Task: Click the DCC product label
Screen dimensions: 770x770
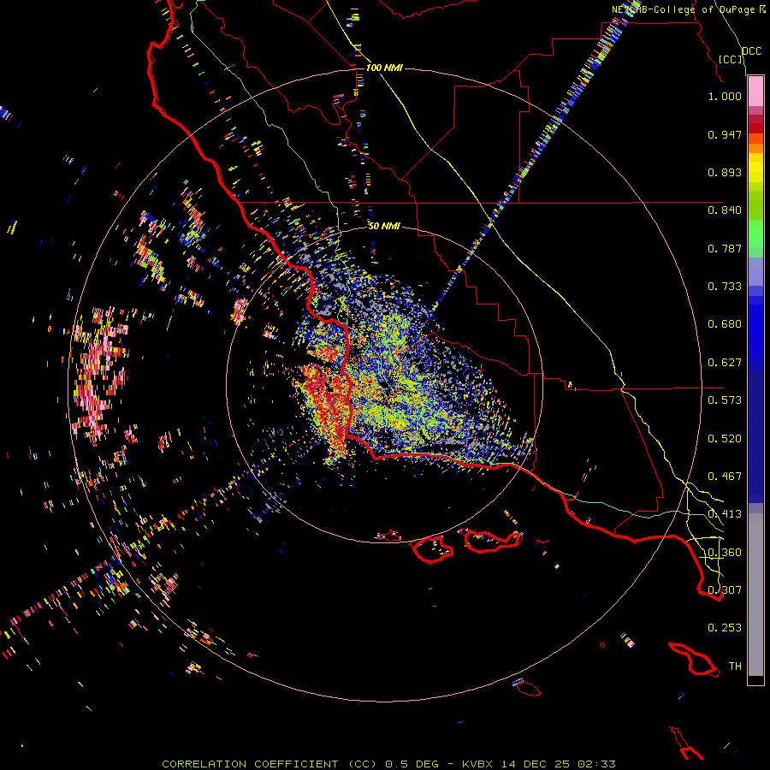Action: [x=751, y=51]
